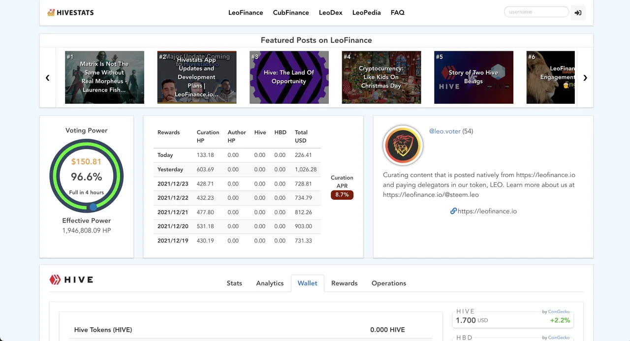This screenshot has height=341, width=630.
Task: Click the Curation HP column header
Action: [x=208, y=136]
